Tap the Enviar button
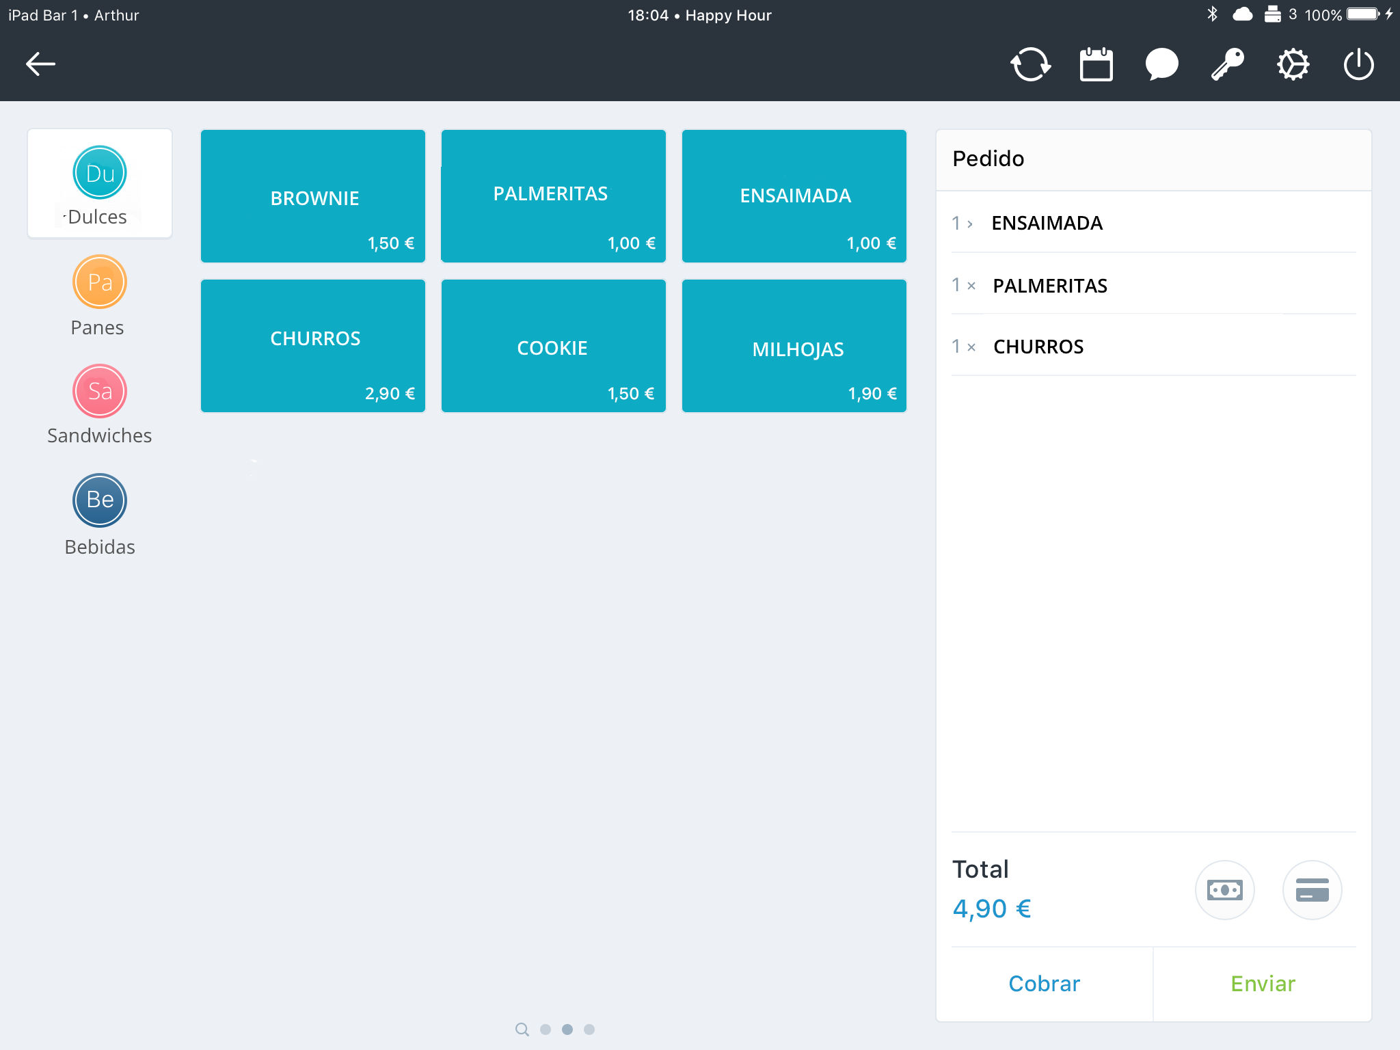The width and height of the screenshot is (1400, 1050). pos(1263,984)
